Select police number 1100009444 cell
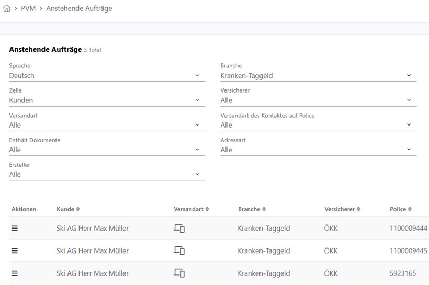 click(x=408, y=229)
